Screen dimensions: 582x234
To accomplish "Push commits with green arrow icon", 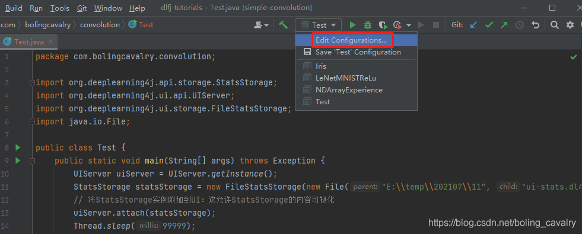I will pyautogui.click(x=504, y=25).
